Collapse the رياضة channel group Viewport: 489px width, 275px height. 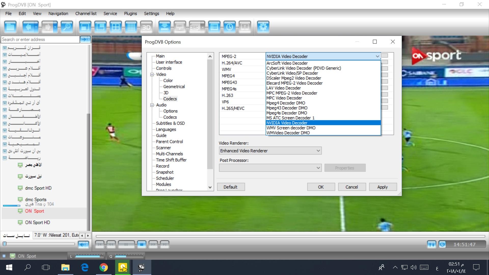pos(5,158)
